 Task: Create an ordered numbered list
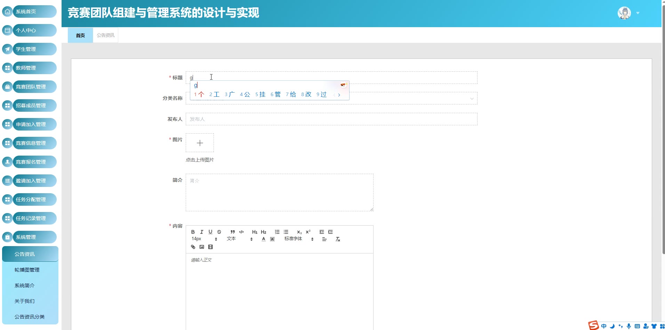[277, 232]
